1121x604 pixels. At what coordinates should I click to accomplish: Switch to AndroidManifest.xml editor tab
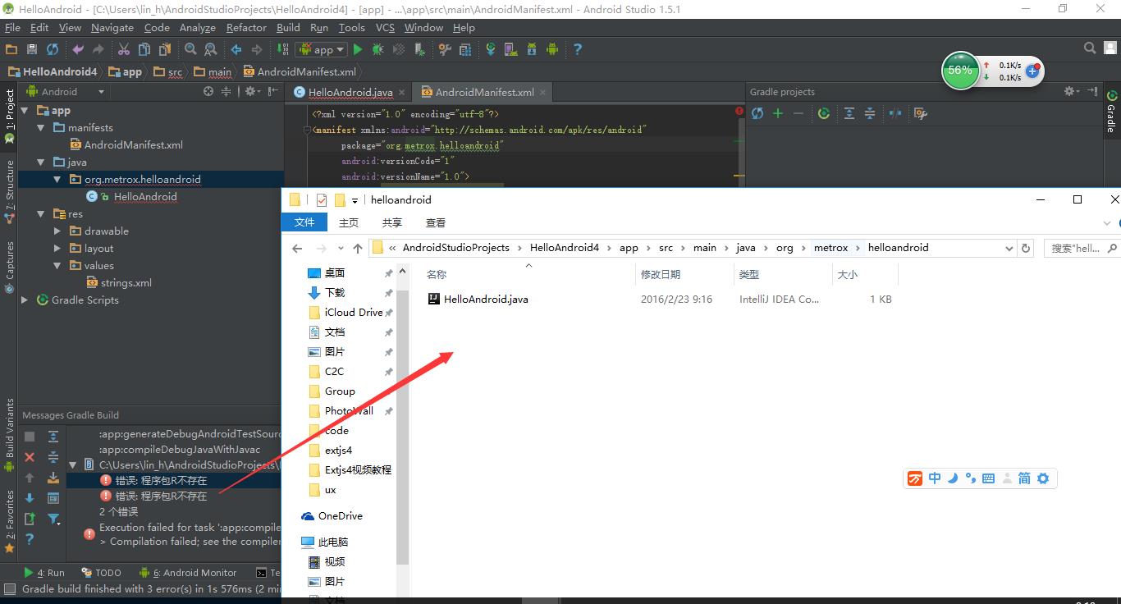[x=484, y=92]
